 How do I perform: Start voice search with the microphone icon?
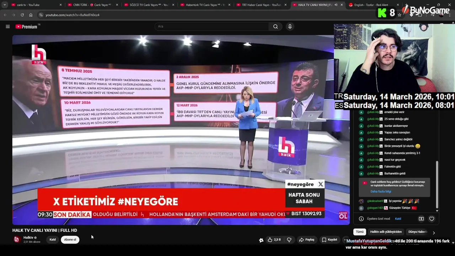tap(290, 27)
